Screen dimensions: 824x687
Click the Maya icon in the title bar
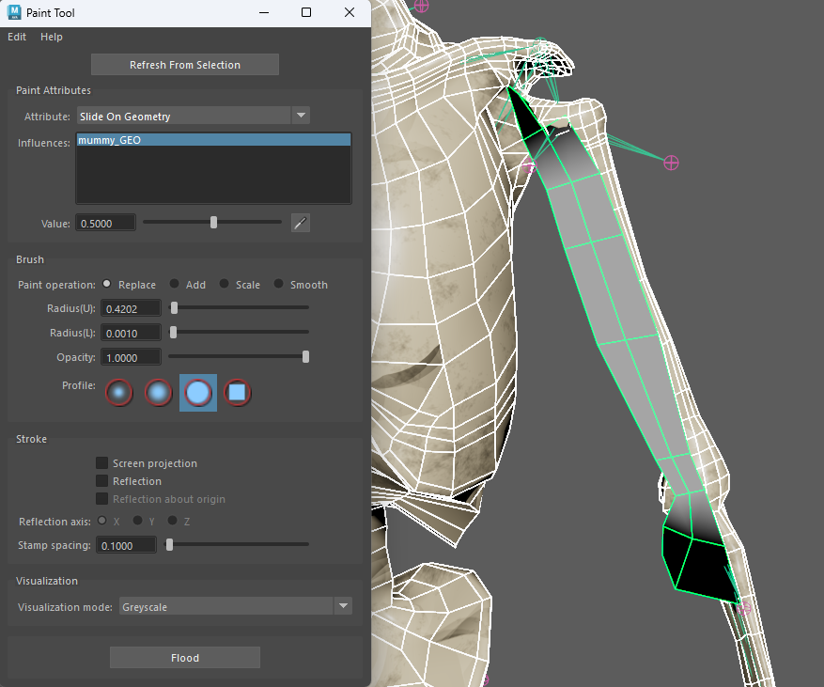click(x=13, y=12)
